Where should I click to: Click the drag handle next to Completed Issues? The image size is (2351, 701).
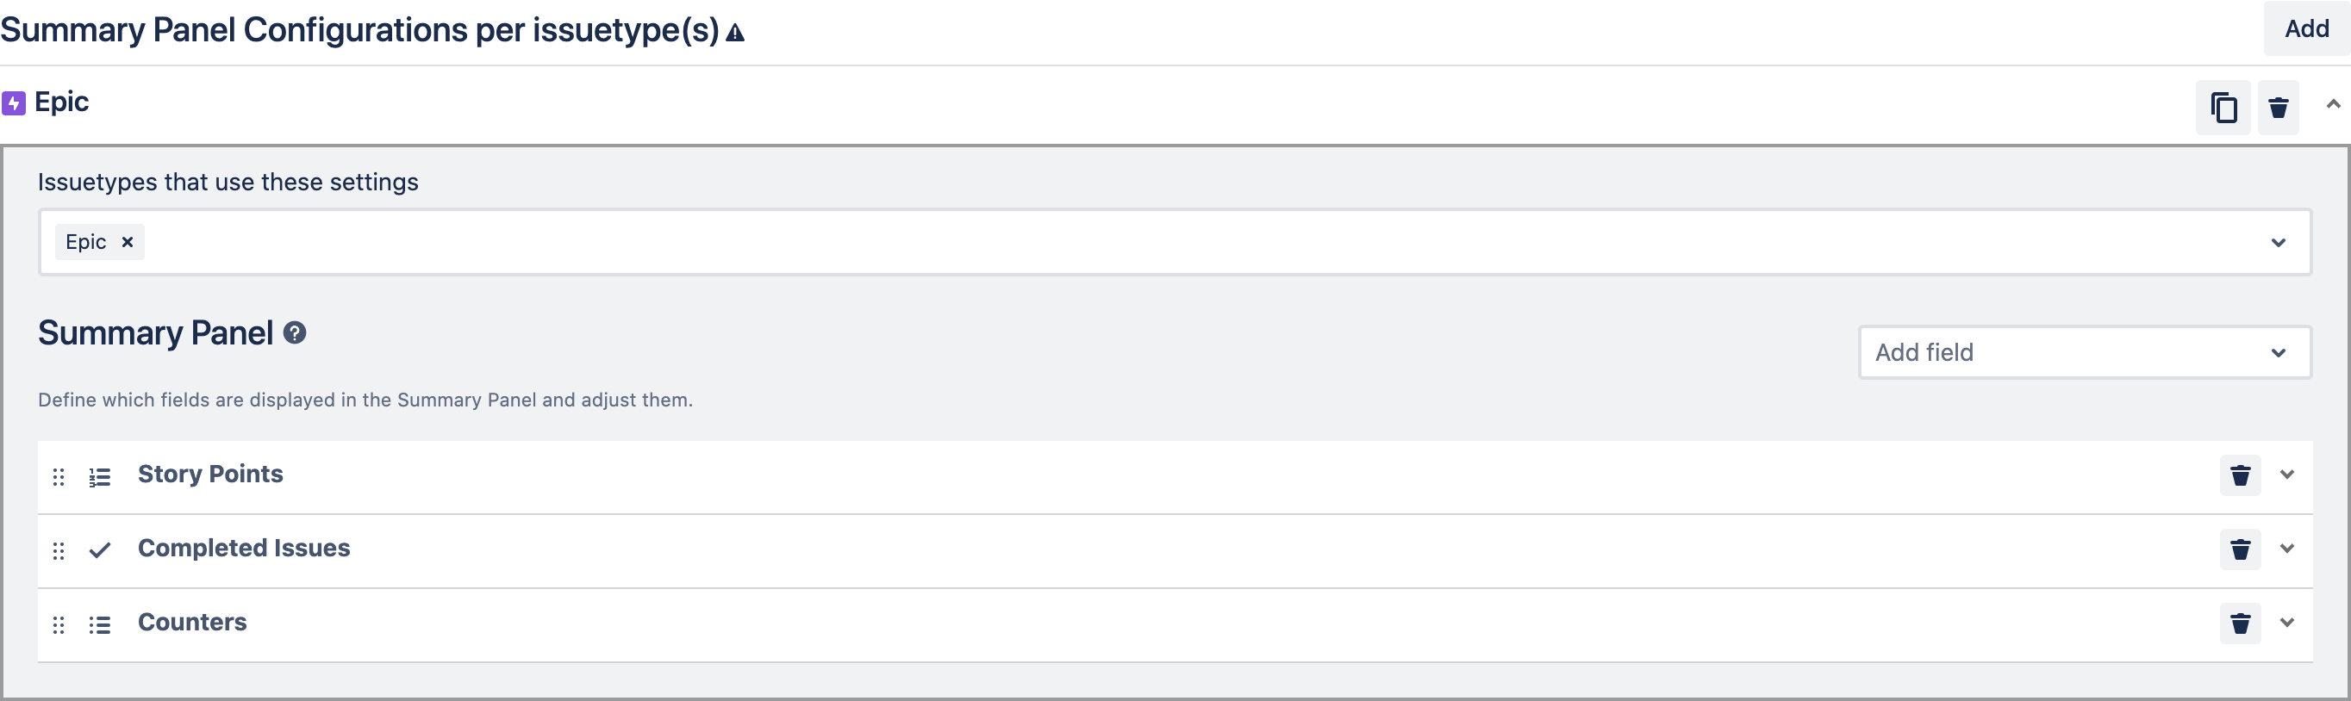point(59,549)
